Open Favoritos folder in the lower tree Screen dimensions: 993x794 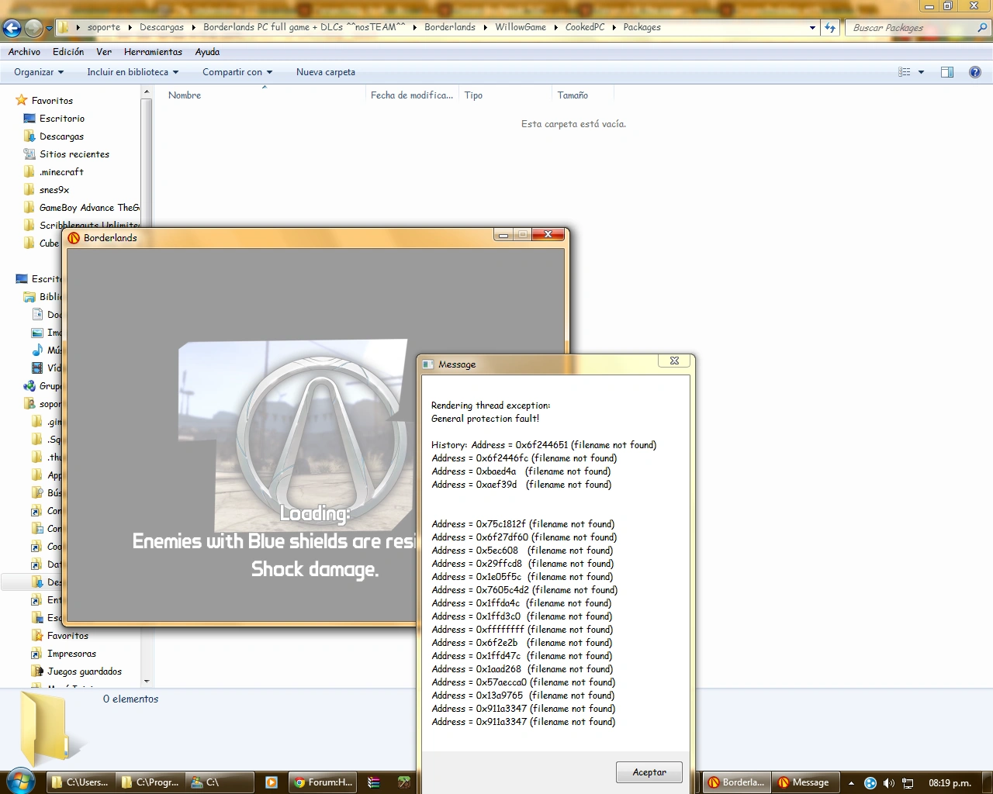click(67, 636)
